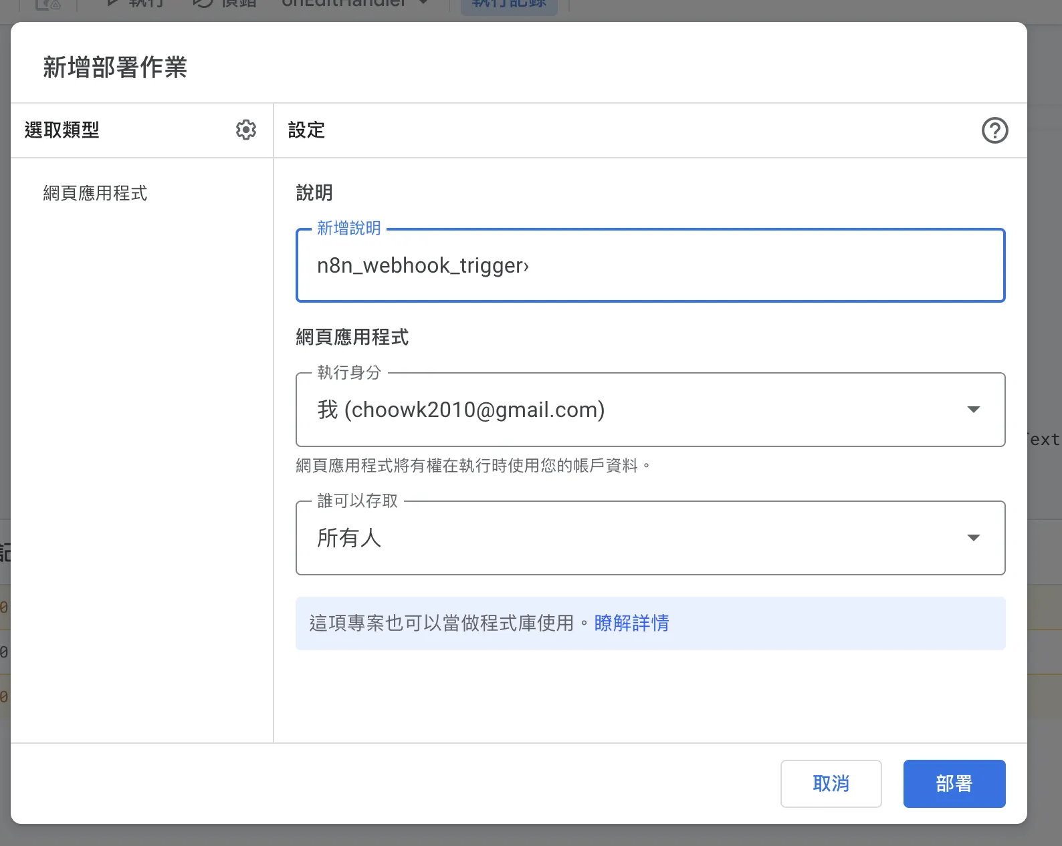Image resolution: width=1062 pixels, height=846 pixels.
Task: Click the 說明 section heading
Action: 314,192
